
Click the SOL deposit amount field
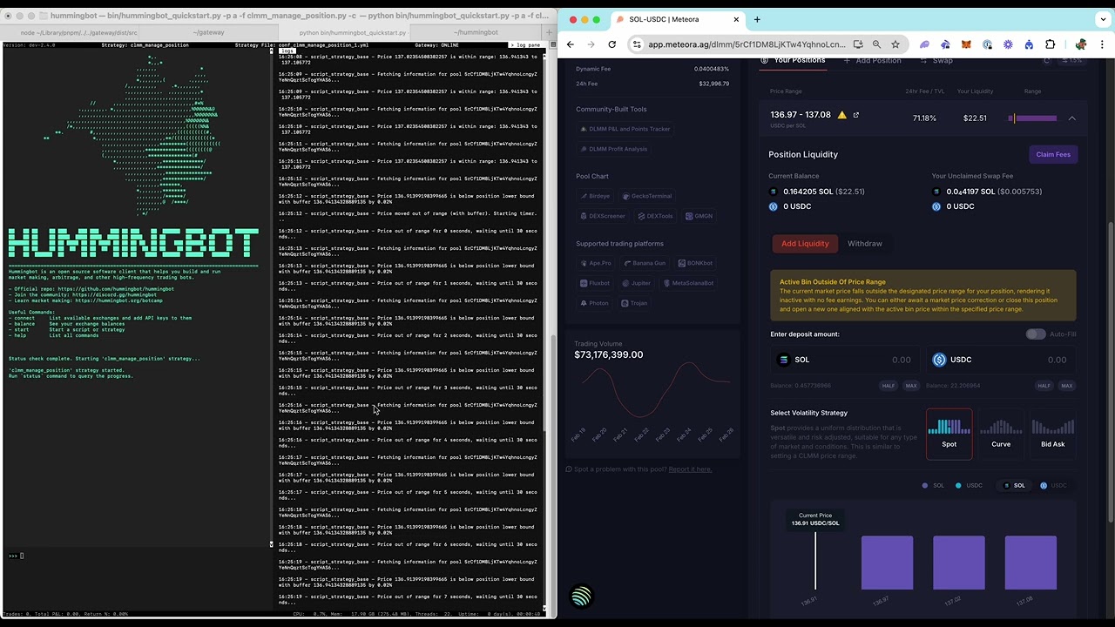point(845,360)
